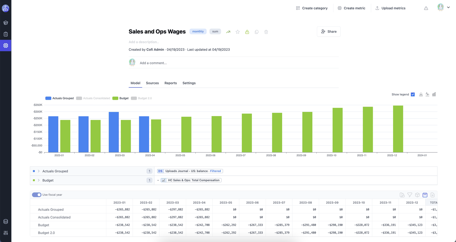Expand the Budget row chevron
This screenshot has width=456, height=242.
click(x=39, y=180)
